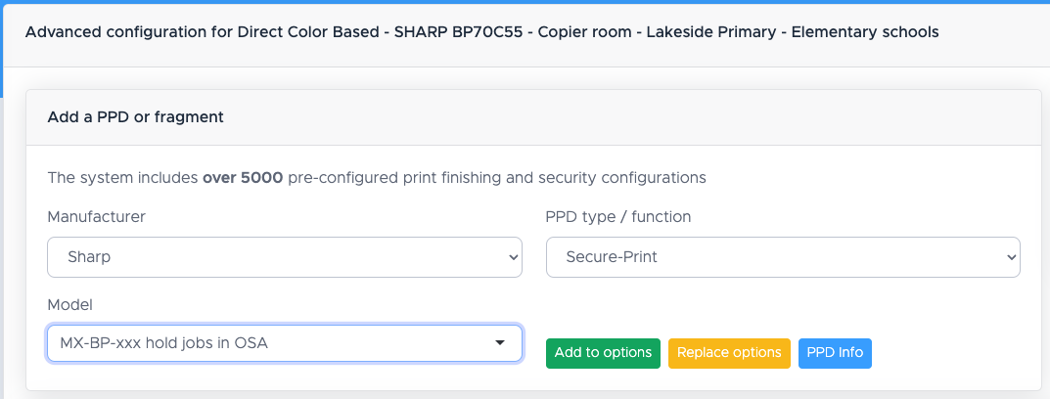The image size is (1050, 399).
Task: Open the Manufacturer dropdown showing Sharp
Action: [x=284, y=257]
